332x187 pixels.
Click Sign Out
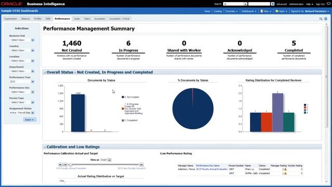(320, 4)
